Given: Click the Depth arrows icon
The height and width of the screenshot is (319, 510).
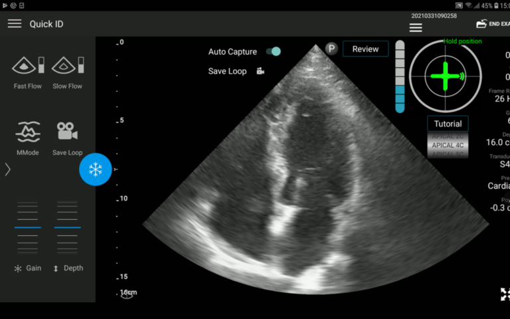Looking at the screenshot, I should [x=56, y=268].
